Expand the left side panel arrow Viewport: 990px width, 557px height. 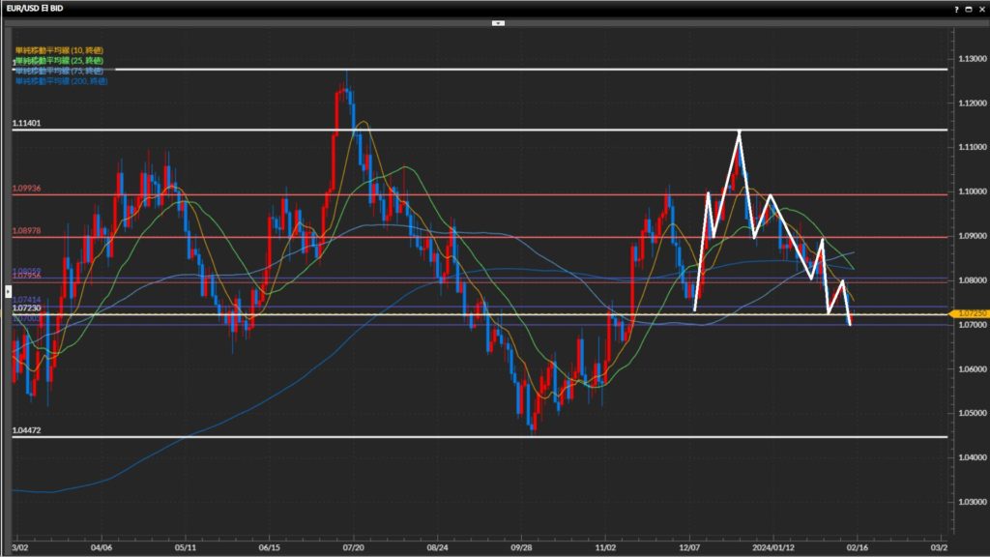[x=7, y=278]
